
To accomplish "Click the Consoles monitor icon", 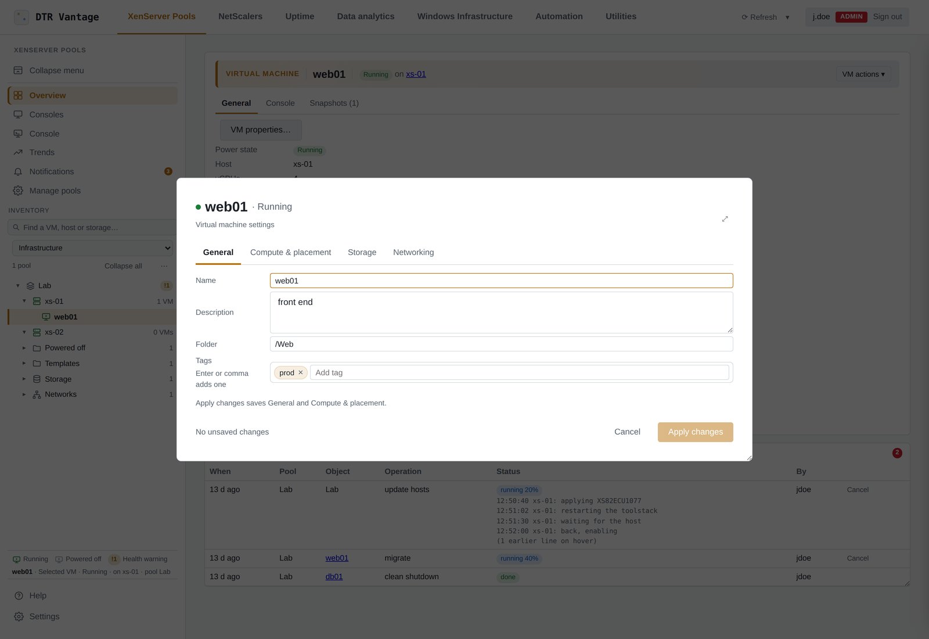I will [18, 114].
